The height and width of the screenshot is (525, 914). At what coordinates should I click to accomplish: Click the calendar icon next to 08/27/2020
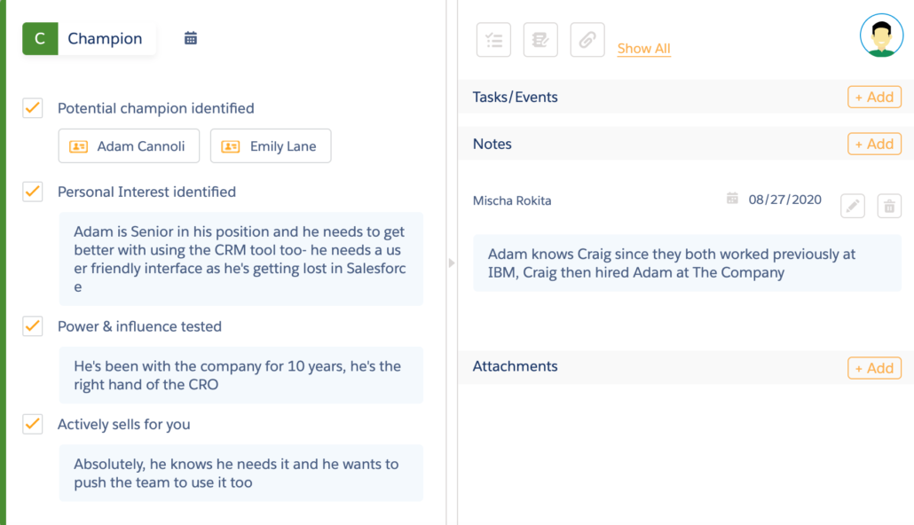click(x=732, y=199)
